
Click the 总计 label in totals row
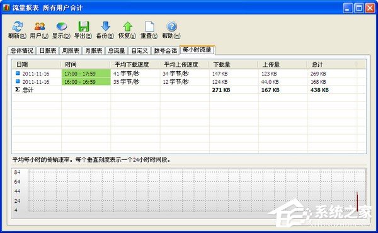pyautogui.click(x=28, y=89)
